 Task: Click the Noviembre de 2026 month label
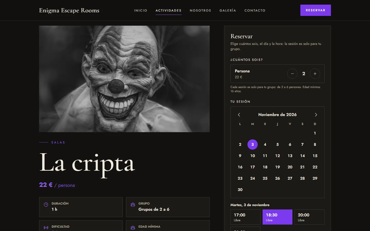(x=277, y=115)
